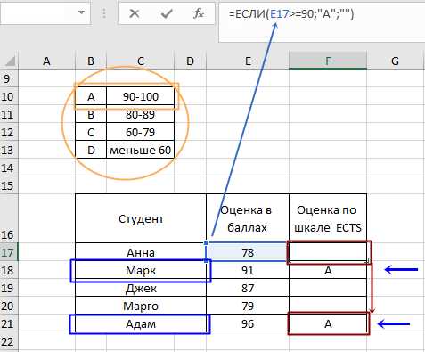
Task: Confirm formula with the checkmark icon
Action: point(167,13)
